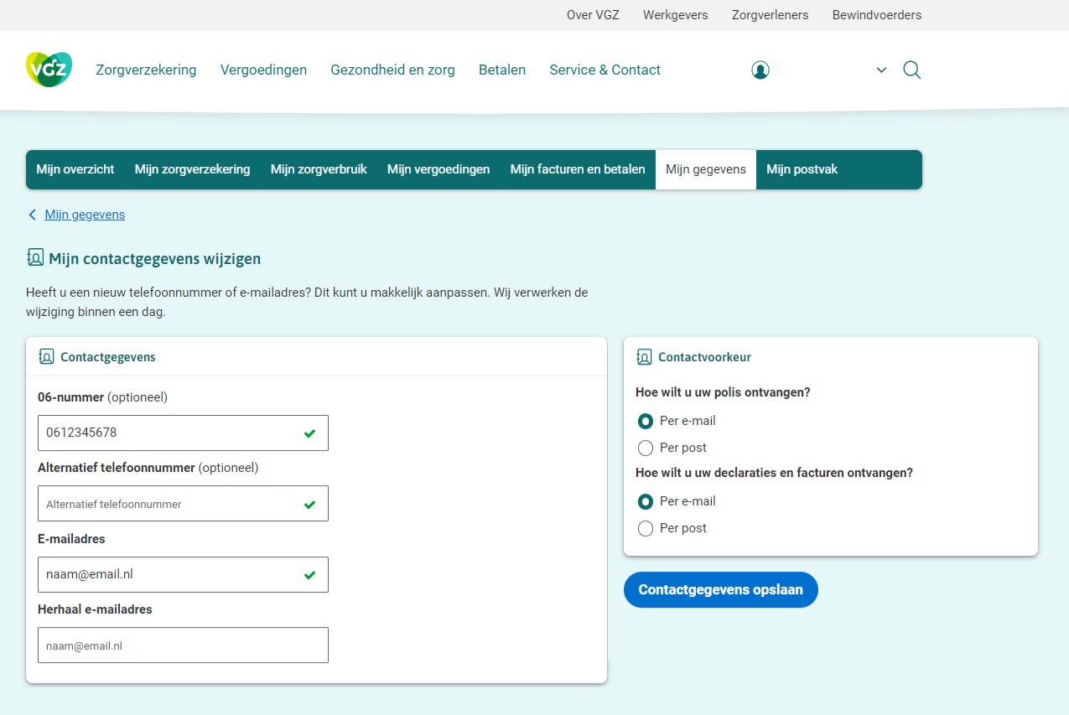Viewport: 1069px width, 715px height.
Task: Follow the Mijn gegevens back link
Action: tap(84, 215)
